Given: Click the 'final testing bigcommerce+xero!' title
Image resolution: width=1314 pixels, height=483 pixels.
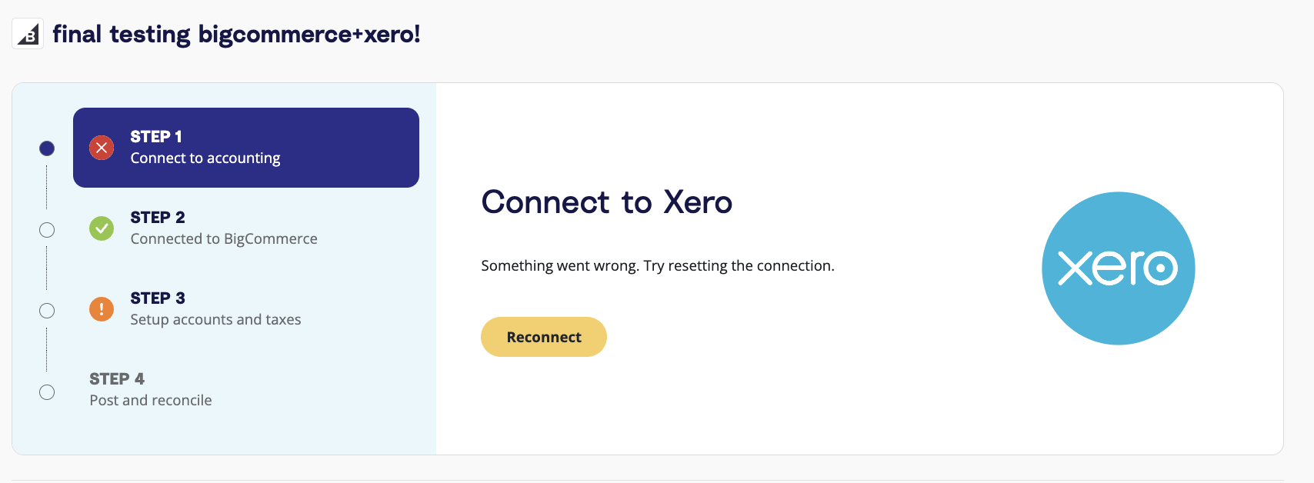Looking at the screenshot, I should 236,34.
